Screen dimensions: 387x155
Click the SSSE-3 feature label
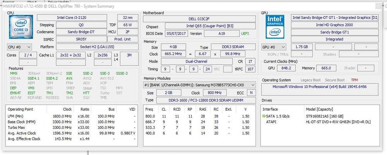pyautogui.click(x=122, y=73)
